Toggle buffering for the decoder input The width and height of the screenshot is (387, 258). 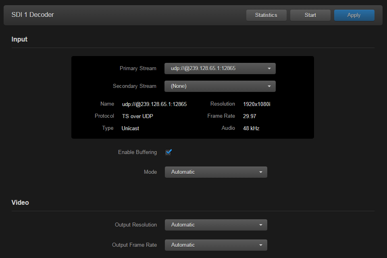click(169, 152)
